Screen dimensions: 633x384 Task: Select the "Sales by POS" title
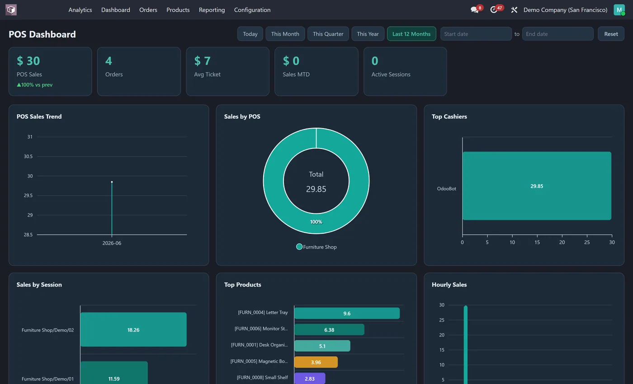coord(242,116)
